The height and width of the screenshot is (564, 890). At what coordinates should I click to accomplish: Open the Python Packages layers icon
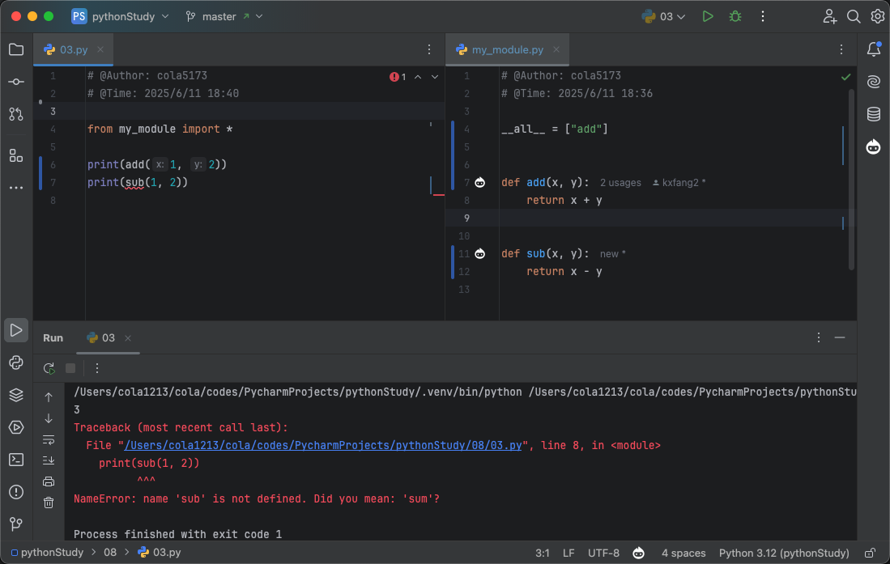16,395
